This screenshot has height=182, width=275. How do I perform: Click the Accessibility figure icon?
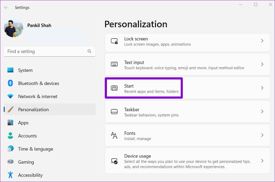[x=10, y=175]
